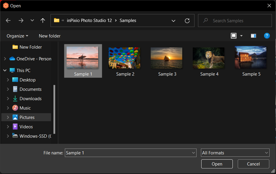Expand the Pictures folder node
This screenshot has width=276, height=174.
point(8,117)
